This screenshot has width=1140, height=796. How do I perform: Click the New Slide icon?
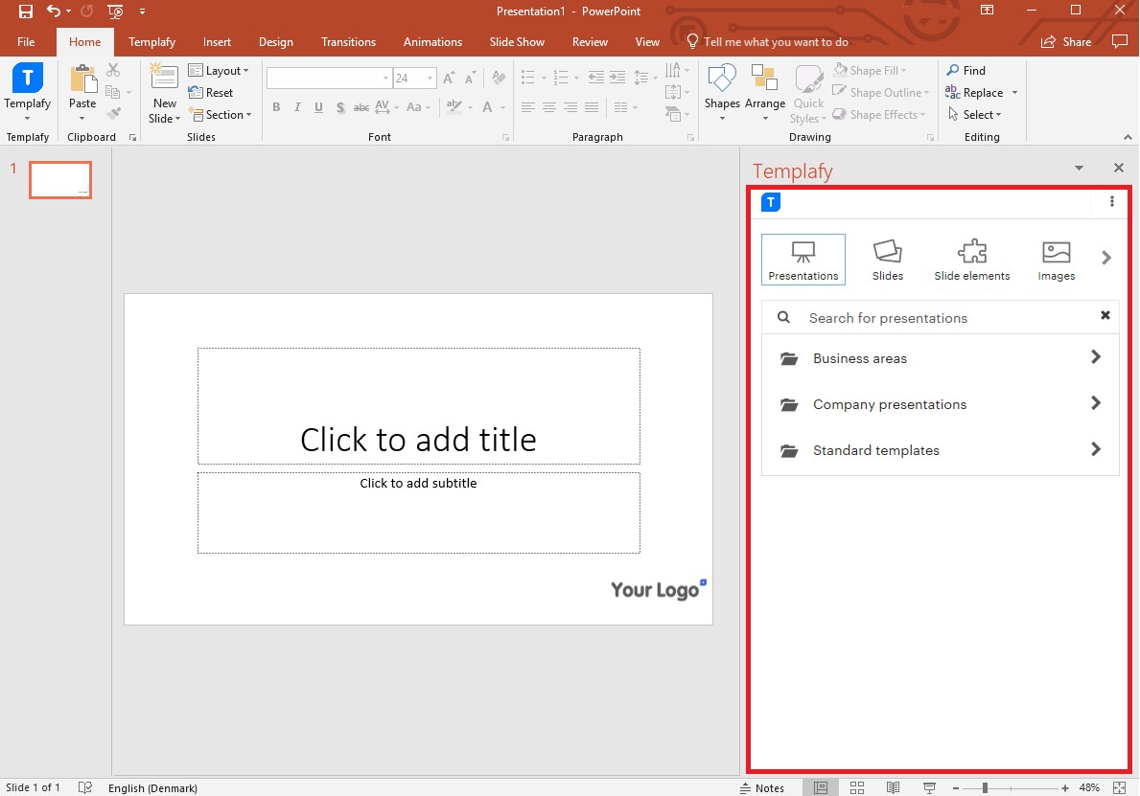click(164, 78)
